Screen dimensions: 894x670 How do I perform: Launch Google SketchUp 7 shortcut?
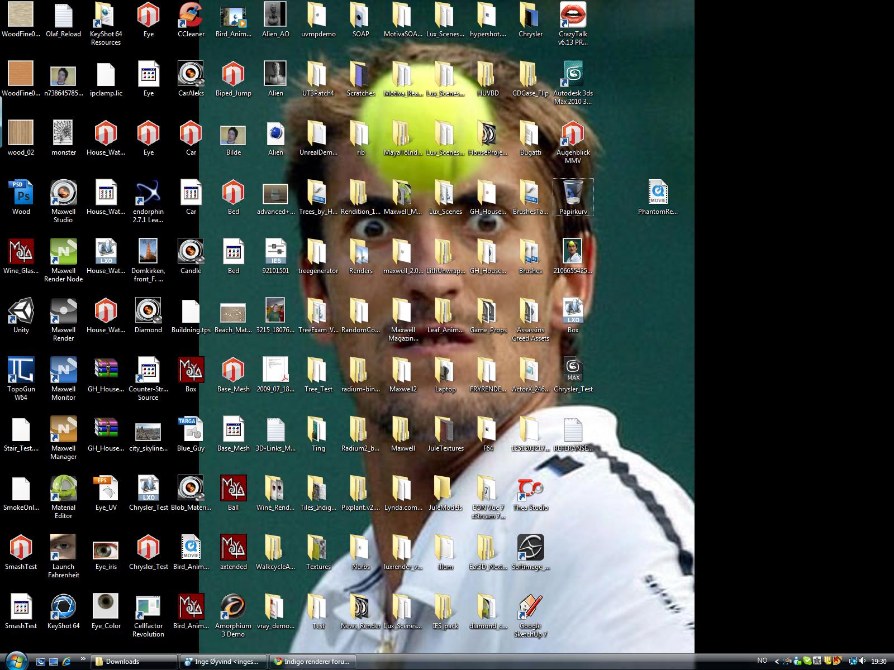pyautogui.click(x=530, y=607)
